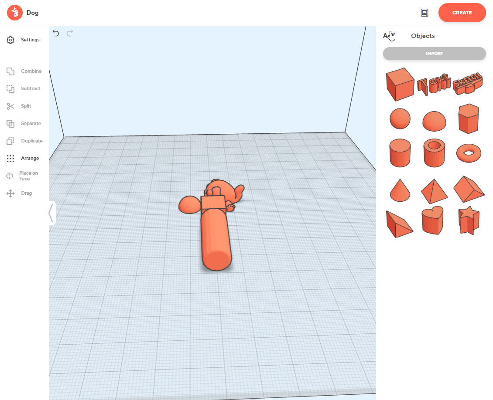The height and width of the screenshot is (400, 493).
Task: Collapse the left sidebar panel handle
Action: pyautogui.click(x=51, y=213)
